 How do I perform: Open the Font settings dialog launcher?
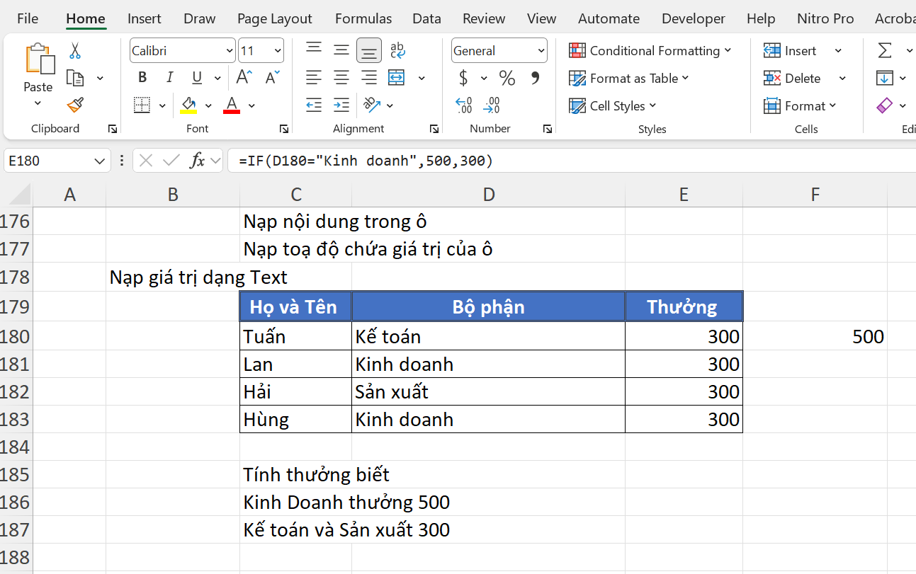[284, 129]
